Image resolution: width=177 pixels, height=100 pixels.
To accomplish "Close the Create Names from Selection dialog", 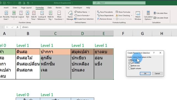I will (160, 53).
